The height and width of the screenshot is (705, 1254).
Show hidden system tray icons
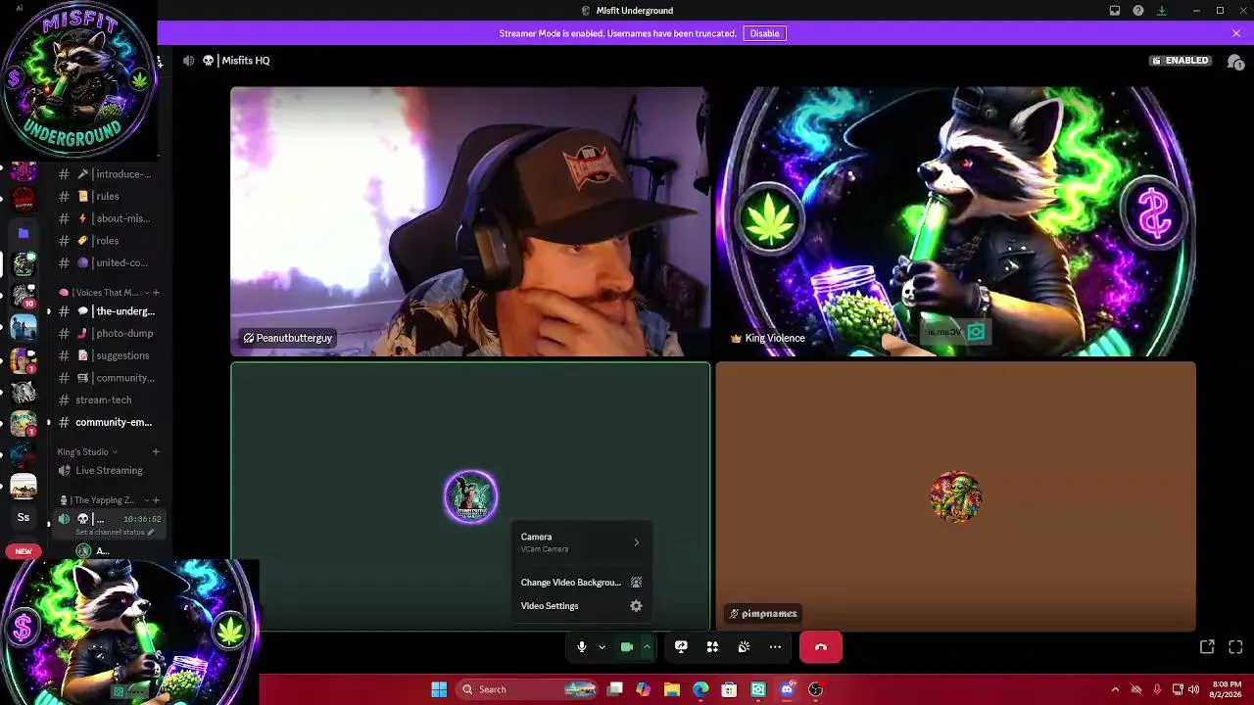1115,689
